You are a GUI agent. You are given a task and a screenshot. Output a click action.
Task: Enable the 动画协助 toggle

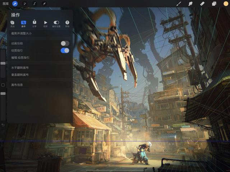(x=65, y=43)
